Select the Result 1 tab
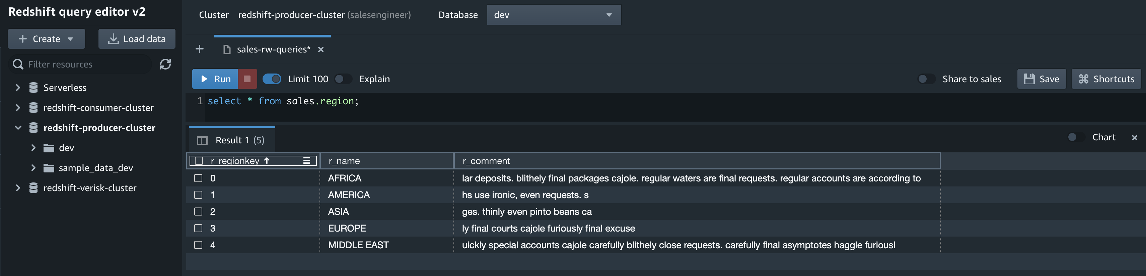This screenshot has height=276, width=1146. coord(232,140)
